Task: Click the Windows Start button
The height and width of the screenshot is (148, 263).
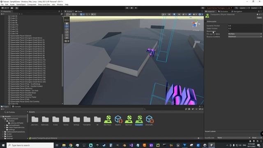Action: click(x=3, y=145)
